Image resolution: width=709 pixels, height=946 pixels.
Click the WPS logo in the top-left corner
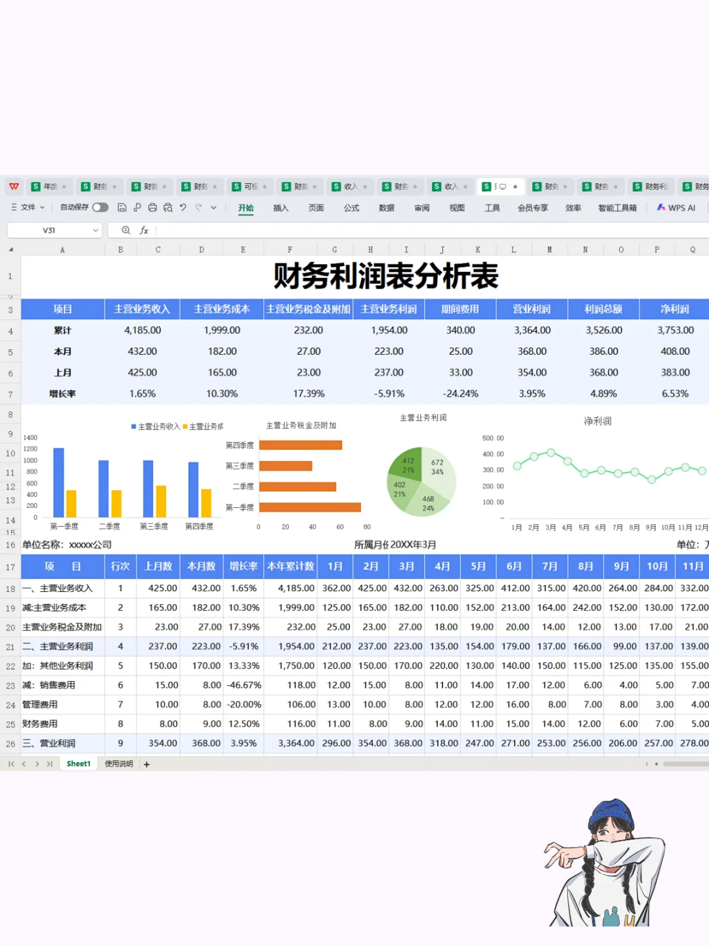click(14, 186)
